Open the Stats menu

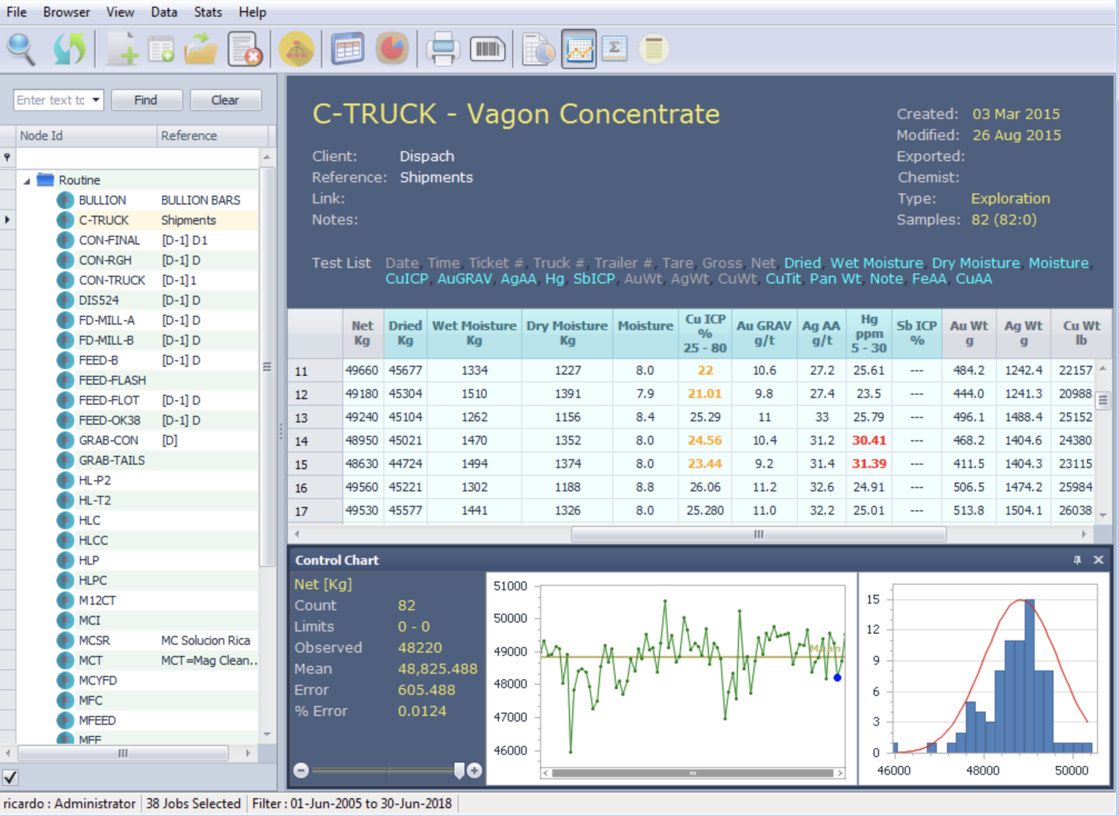[x=207, y=12]
